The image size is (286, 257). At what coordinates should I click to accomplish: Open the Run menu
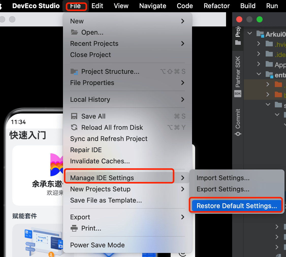(272, 6)
